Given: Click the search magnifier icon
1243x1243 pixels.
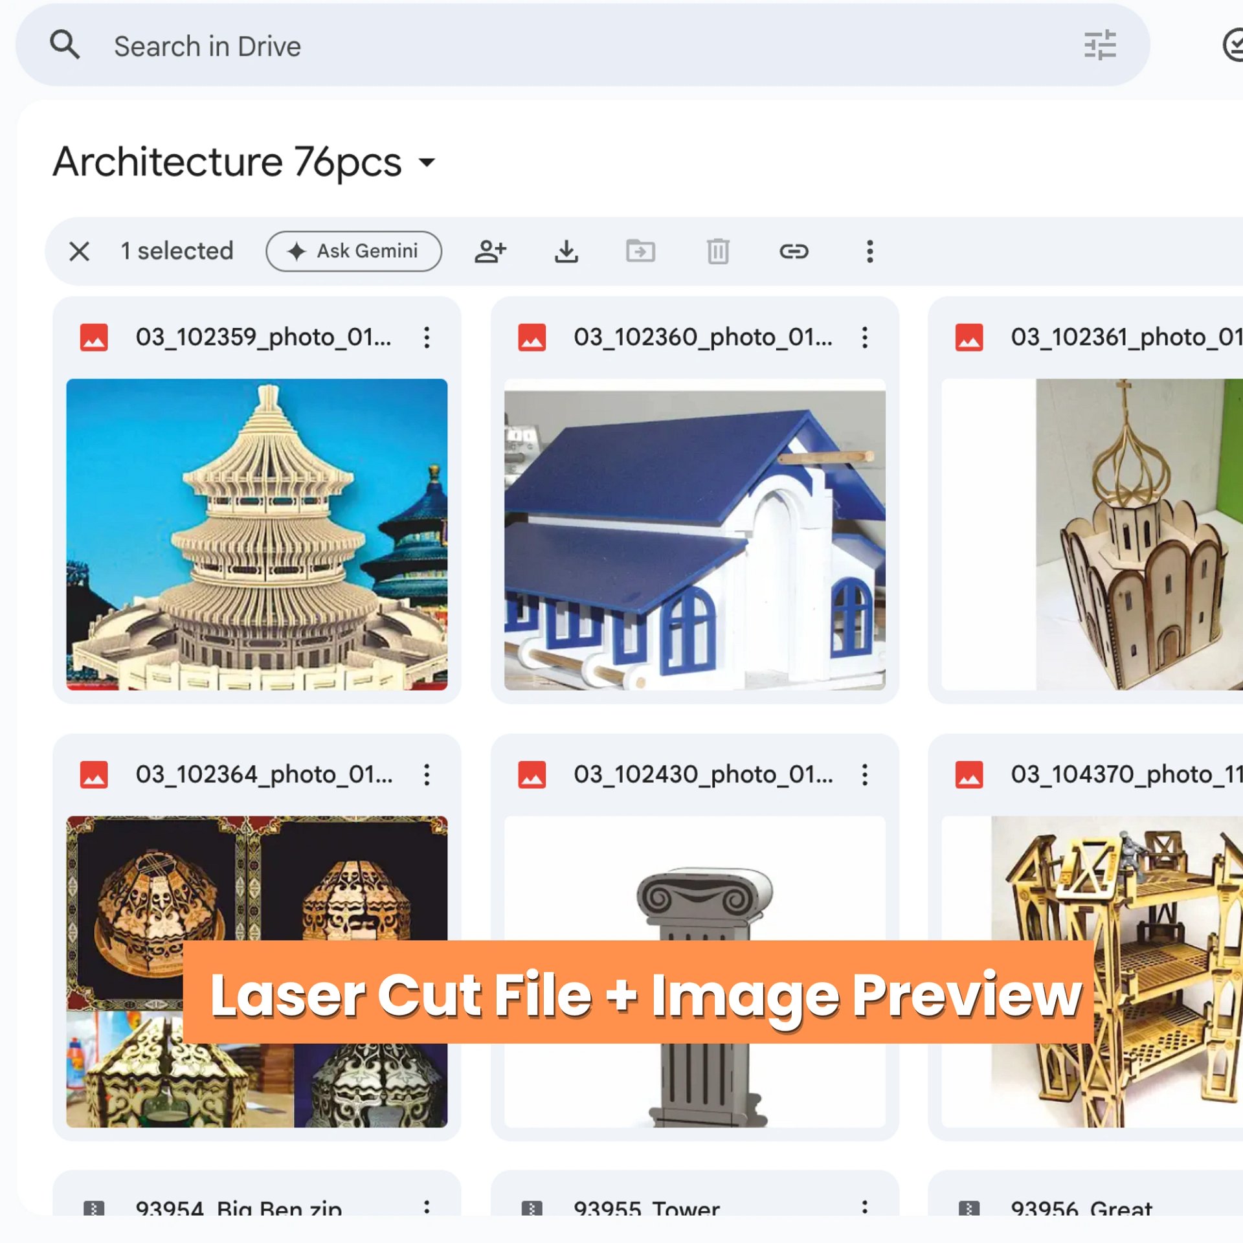Looking at the screenshot, I should click(65, 45).
